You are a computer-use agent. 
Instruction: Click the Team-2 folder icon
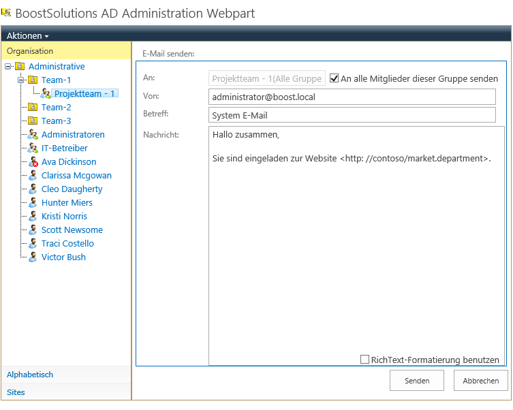pos(33,108)
